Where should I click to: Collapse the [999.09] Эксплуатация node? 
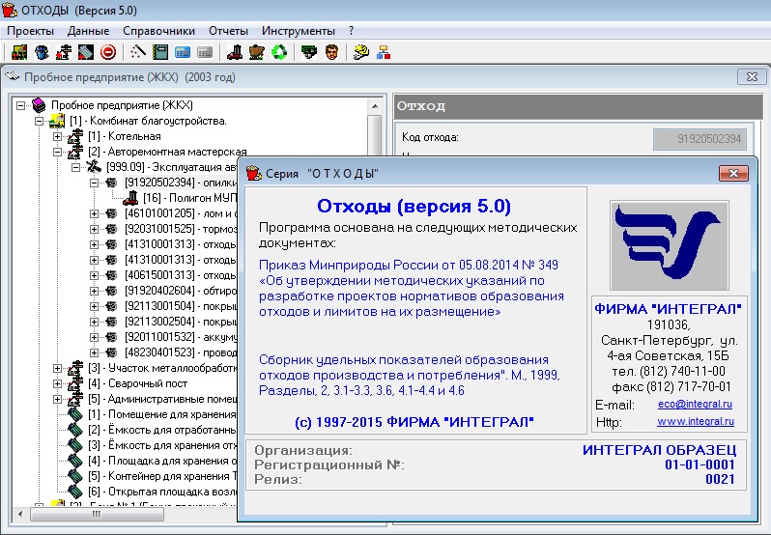click(75, 167)
